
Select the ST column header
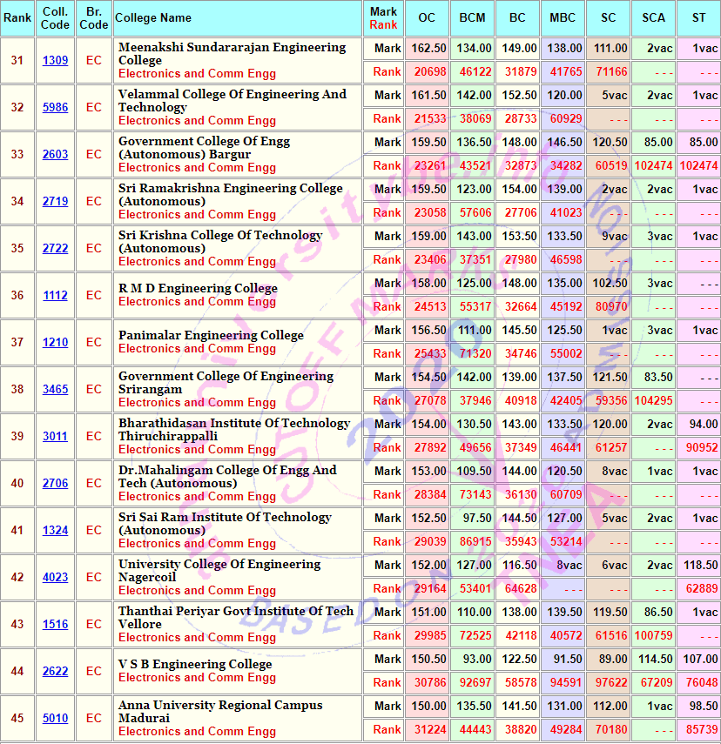[698, 18]
